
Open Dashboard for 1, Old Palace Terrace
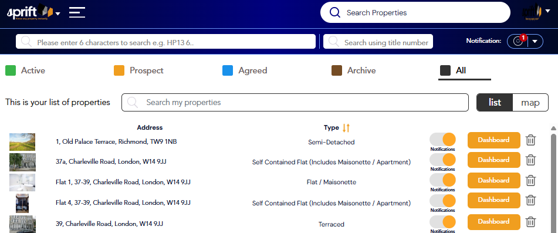(493, 140)
